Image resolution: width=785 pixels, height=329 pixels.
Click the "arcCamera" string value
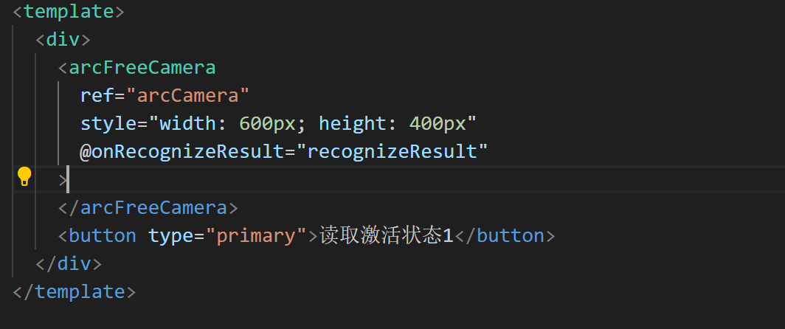click(187, 95)
